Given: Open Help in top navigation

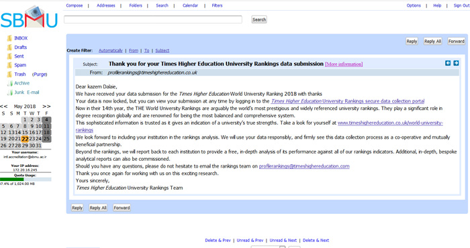Looking at the screenshot, I should [437, 5].
